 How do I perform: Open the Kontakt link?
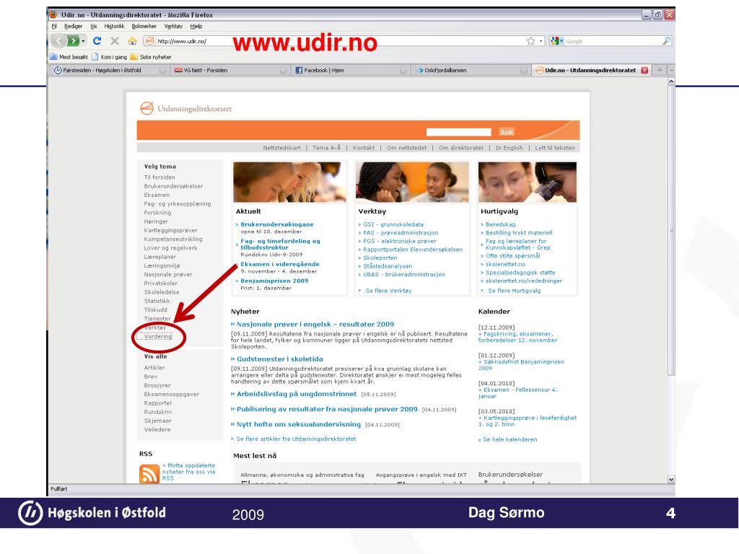tap(364, 148)
